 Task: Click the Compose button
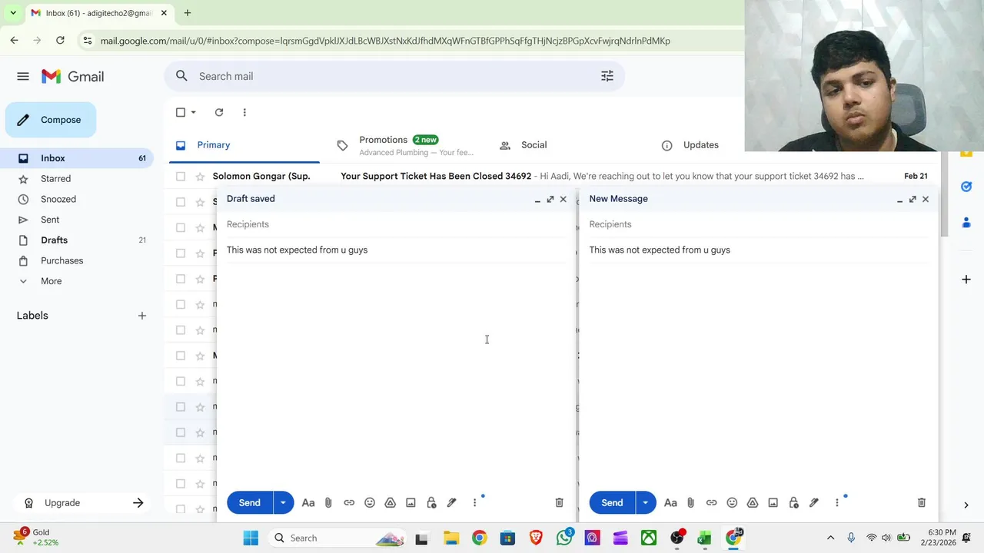[x=51, y=120]
